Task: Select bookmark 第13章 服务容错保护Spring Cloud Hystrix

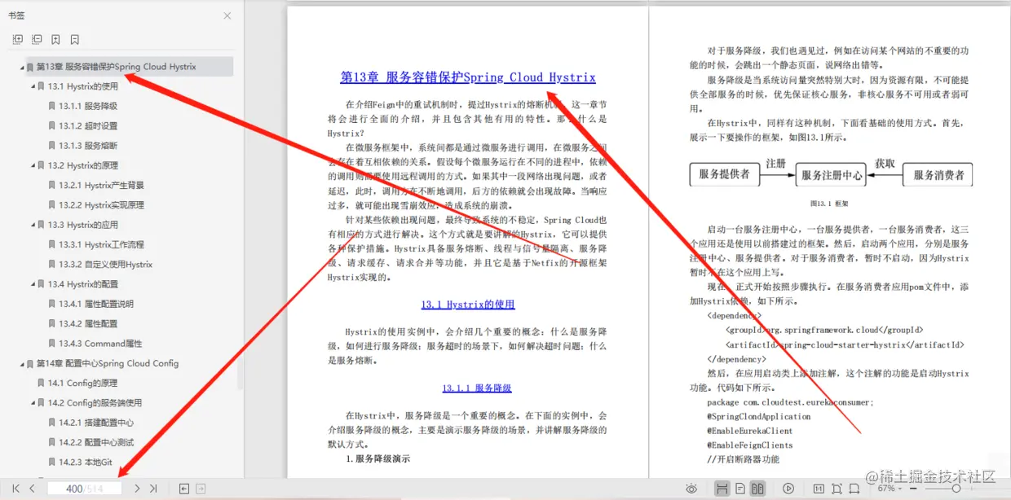Action: pyautogui.click(x=117, y=67)
